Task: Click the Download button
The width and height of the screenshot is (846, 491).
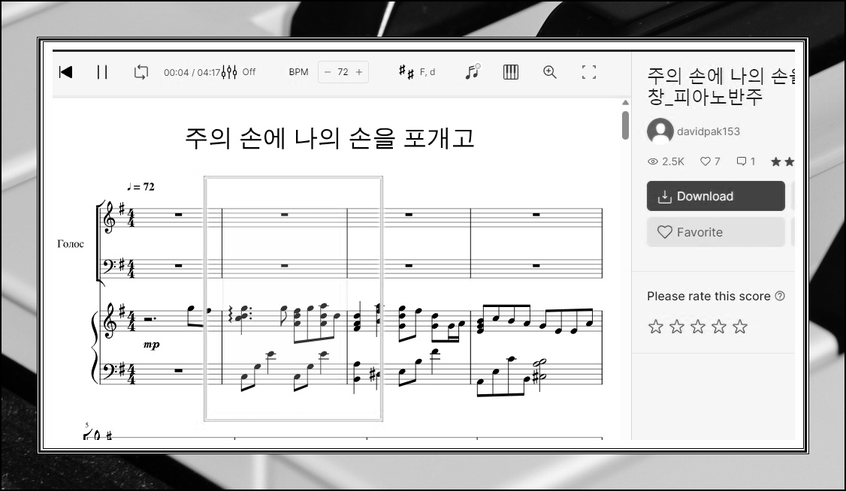Action: [x=715, y=196]
